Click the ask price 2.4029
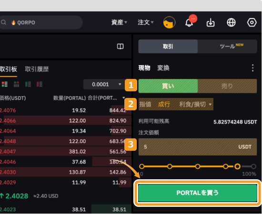This screenshot has width=262, height=214. (8, 183)
